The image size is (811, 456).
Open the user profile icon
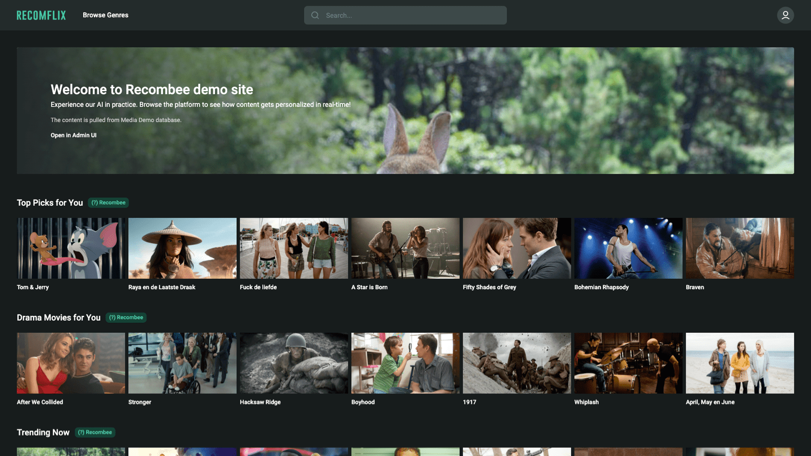(785, 15)
